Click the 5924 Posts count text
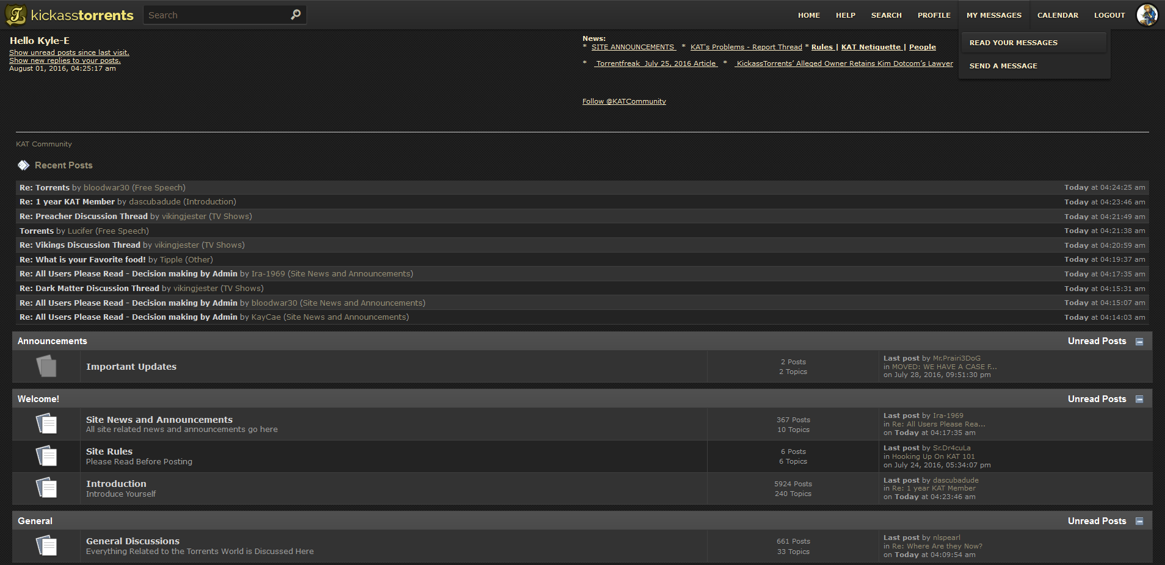1165x565 pixels. click(x=793, y=484)
